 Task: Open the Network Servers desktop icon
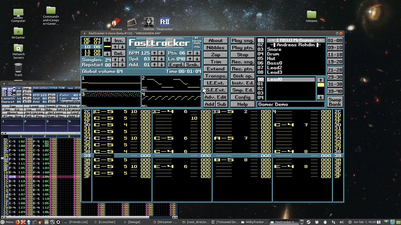pyautogui.click(x=18, y=52)
